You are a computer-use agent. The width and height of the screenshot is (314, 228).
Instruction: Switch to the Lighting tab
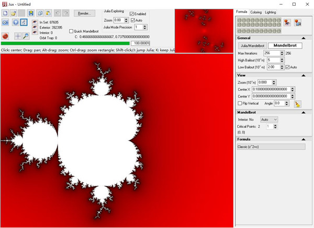[x=270, y=11]
